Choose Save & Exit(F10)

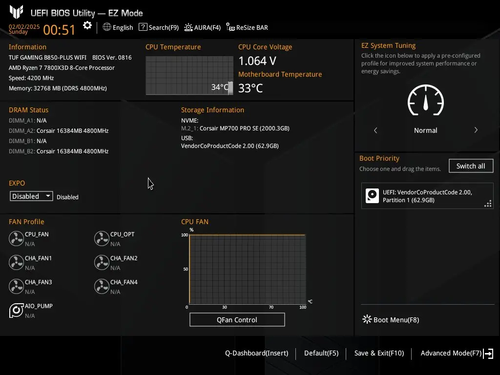(x=379, y=353)
